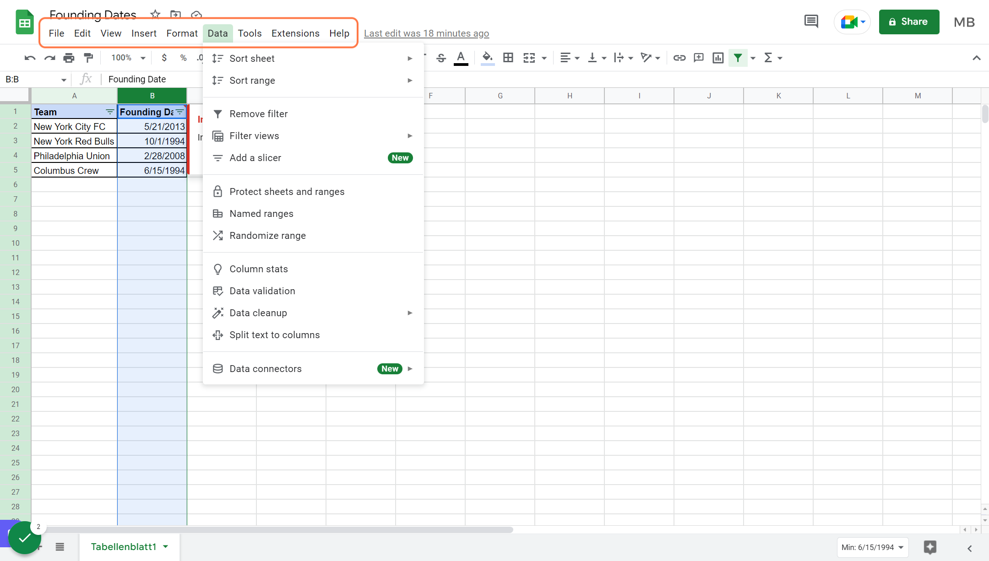Toggle filter on Team column header
This screenshot has width=989, height=561.
click(110, 112)
